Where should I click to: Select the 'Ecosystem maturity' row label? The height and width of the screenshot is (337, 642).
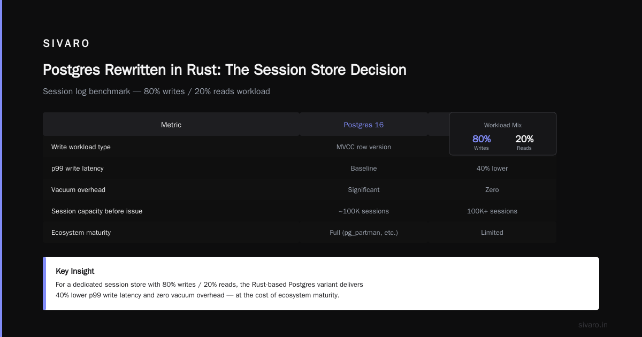click(x=81, y=232)
